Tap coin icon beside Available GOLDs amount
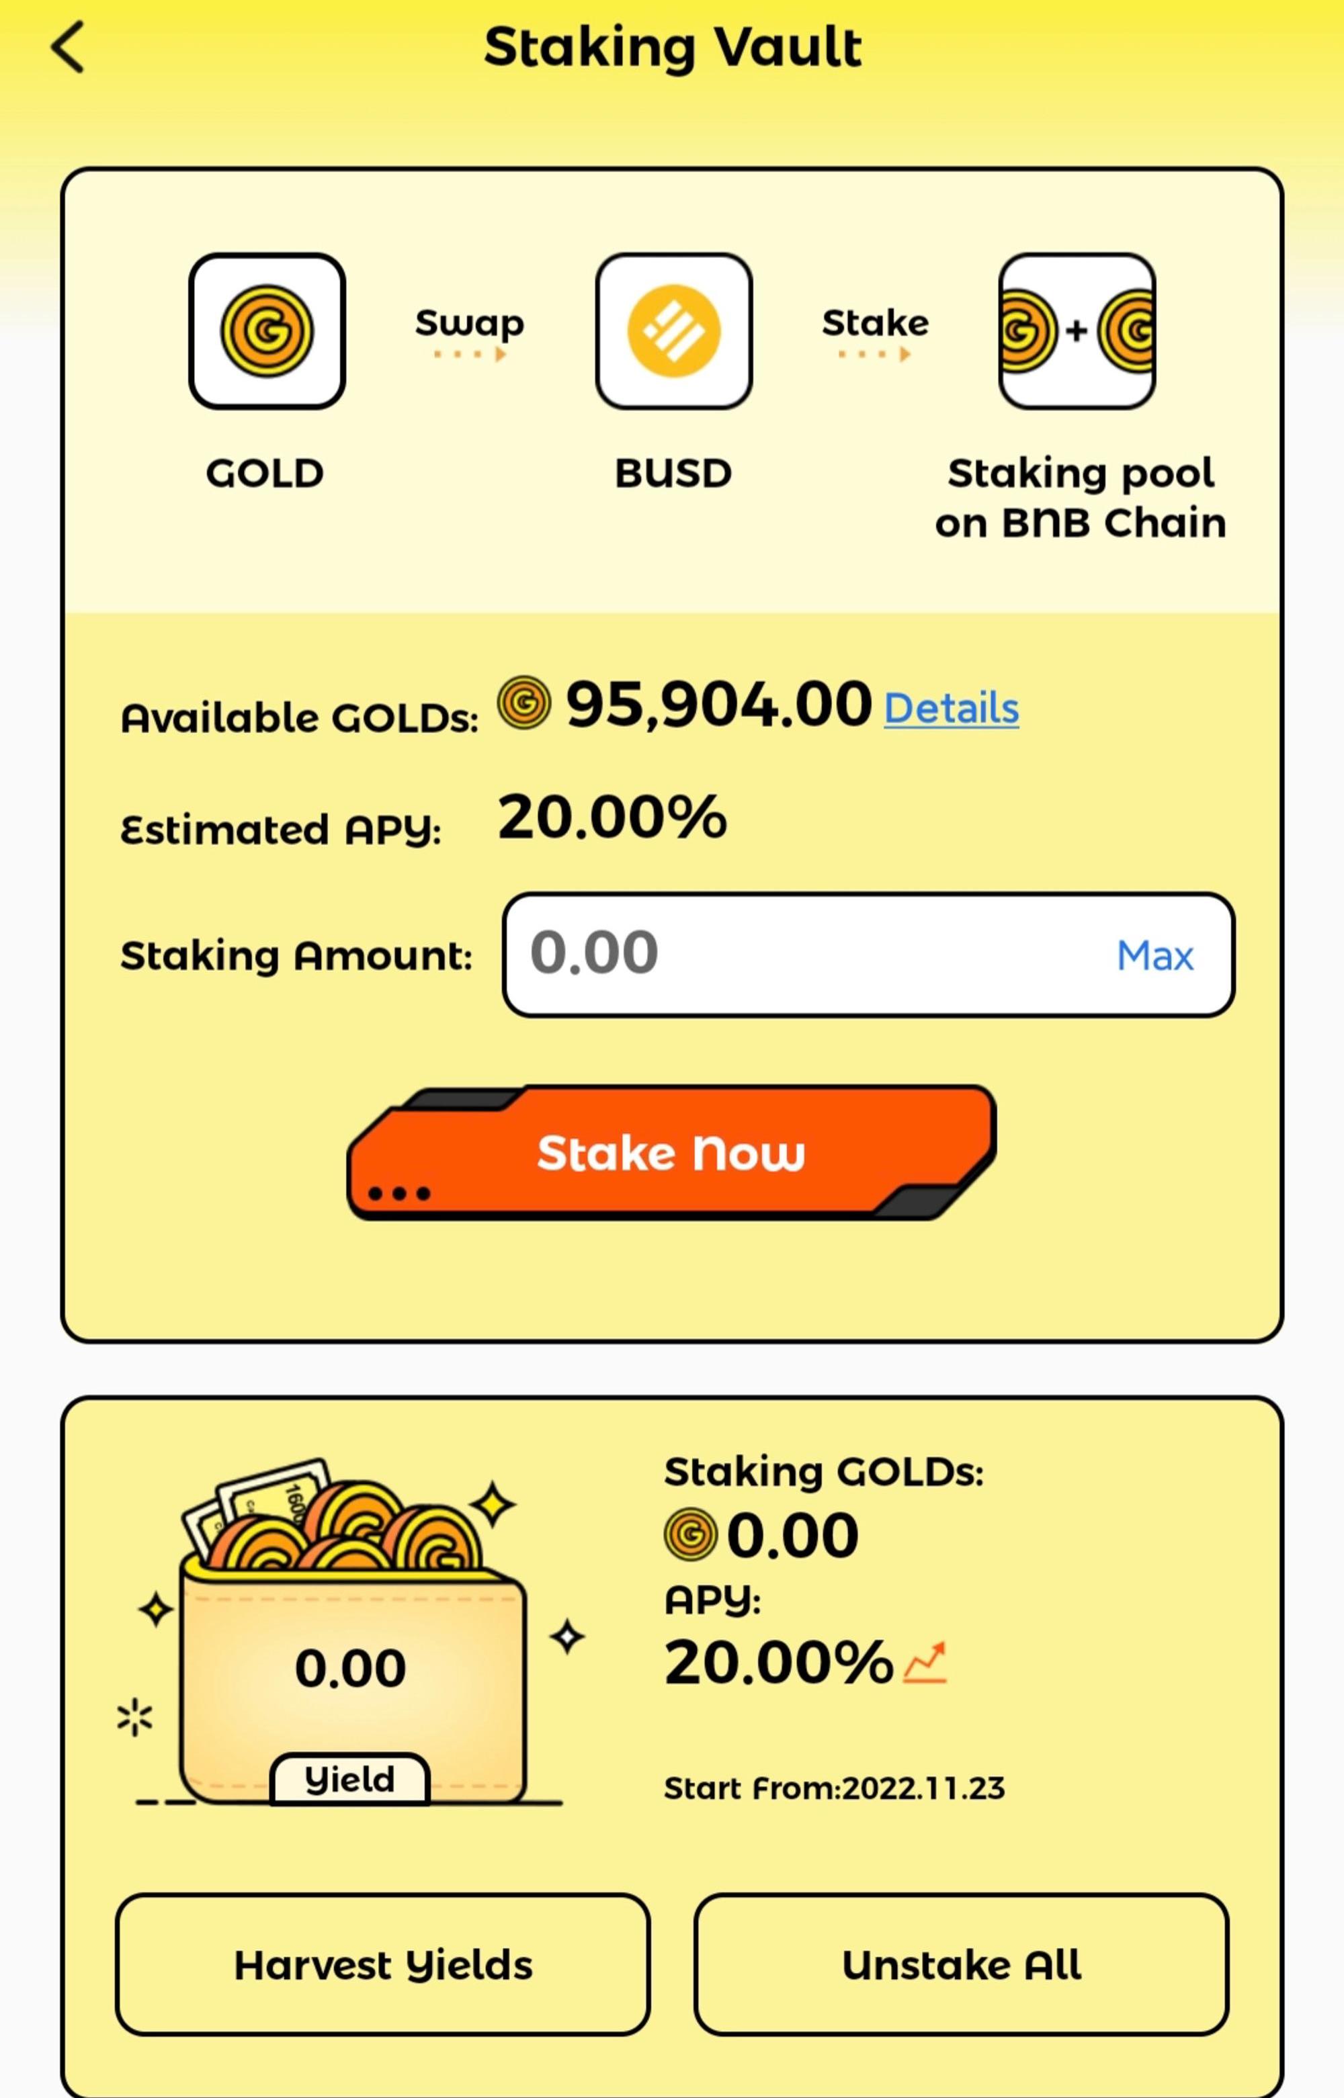 523,703
